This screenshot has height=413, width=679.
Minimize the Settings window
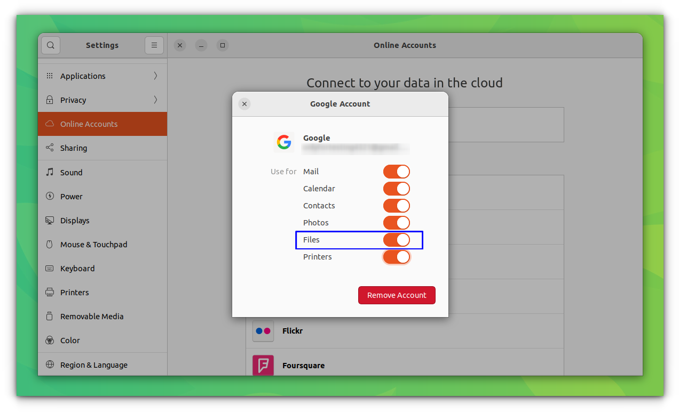[x=201, y=45]
